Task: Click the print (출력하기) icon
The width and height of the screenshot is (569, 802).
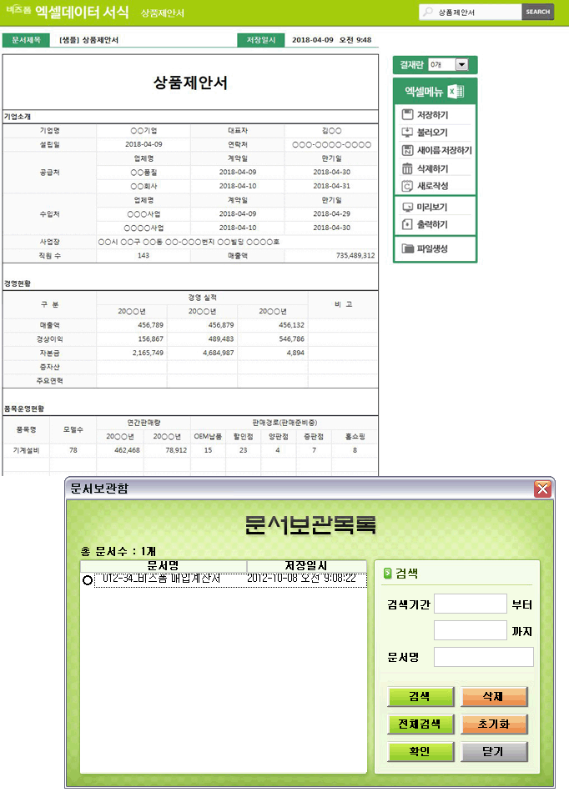Action: [407, 224]
